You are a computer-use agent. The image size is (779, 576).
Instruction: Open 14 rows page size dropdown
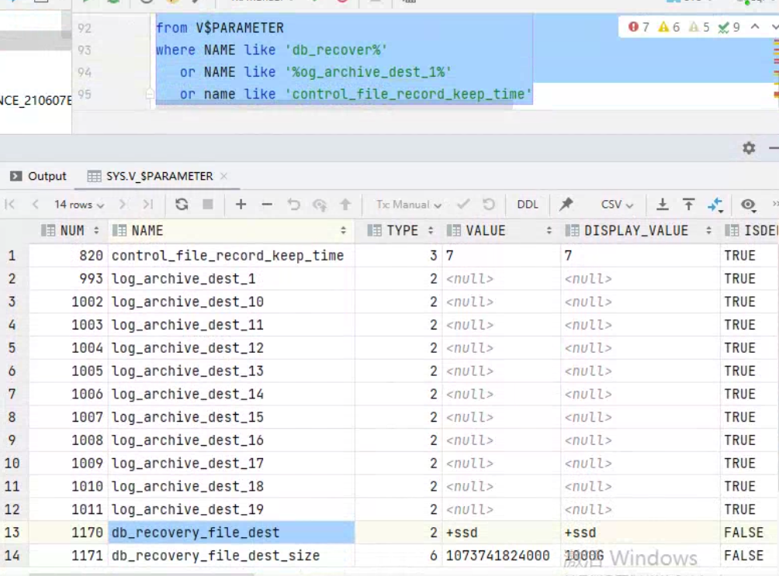tap(79, 205)
